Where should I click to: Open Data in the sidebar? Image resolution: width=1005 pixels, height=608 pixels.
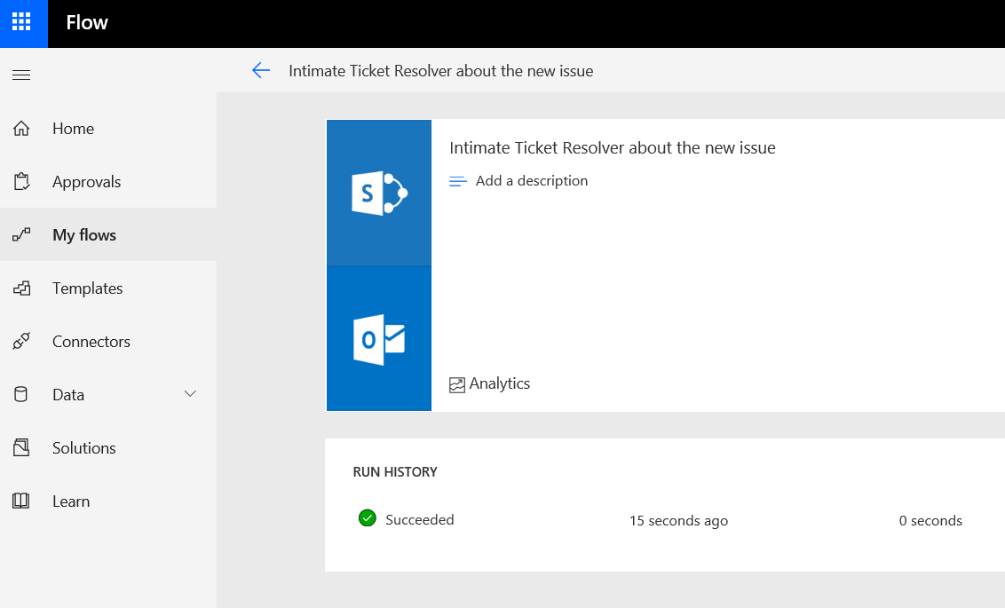(108, 395)
